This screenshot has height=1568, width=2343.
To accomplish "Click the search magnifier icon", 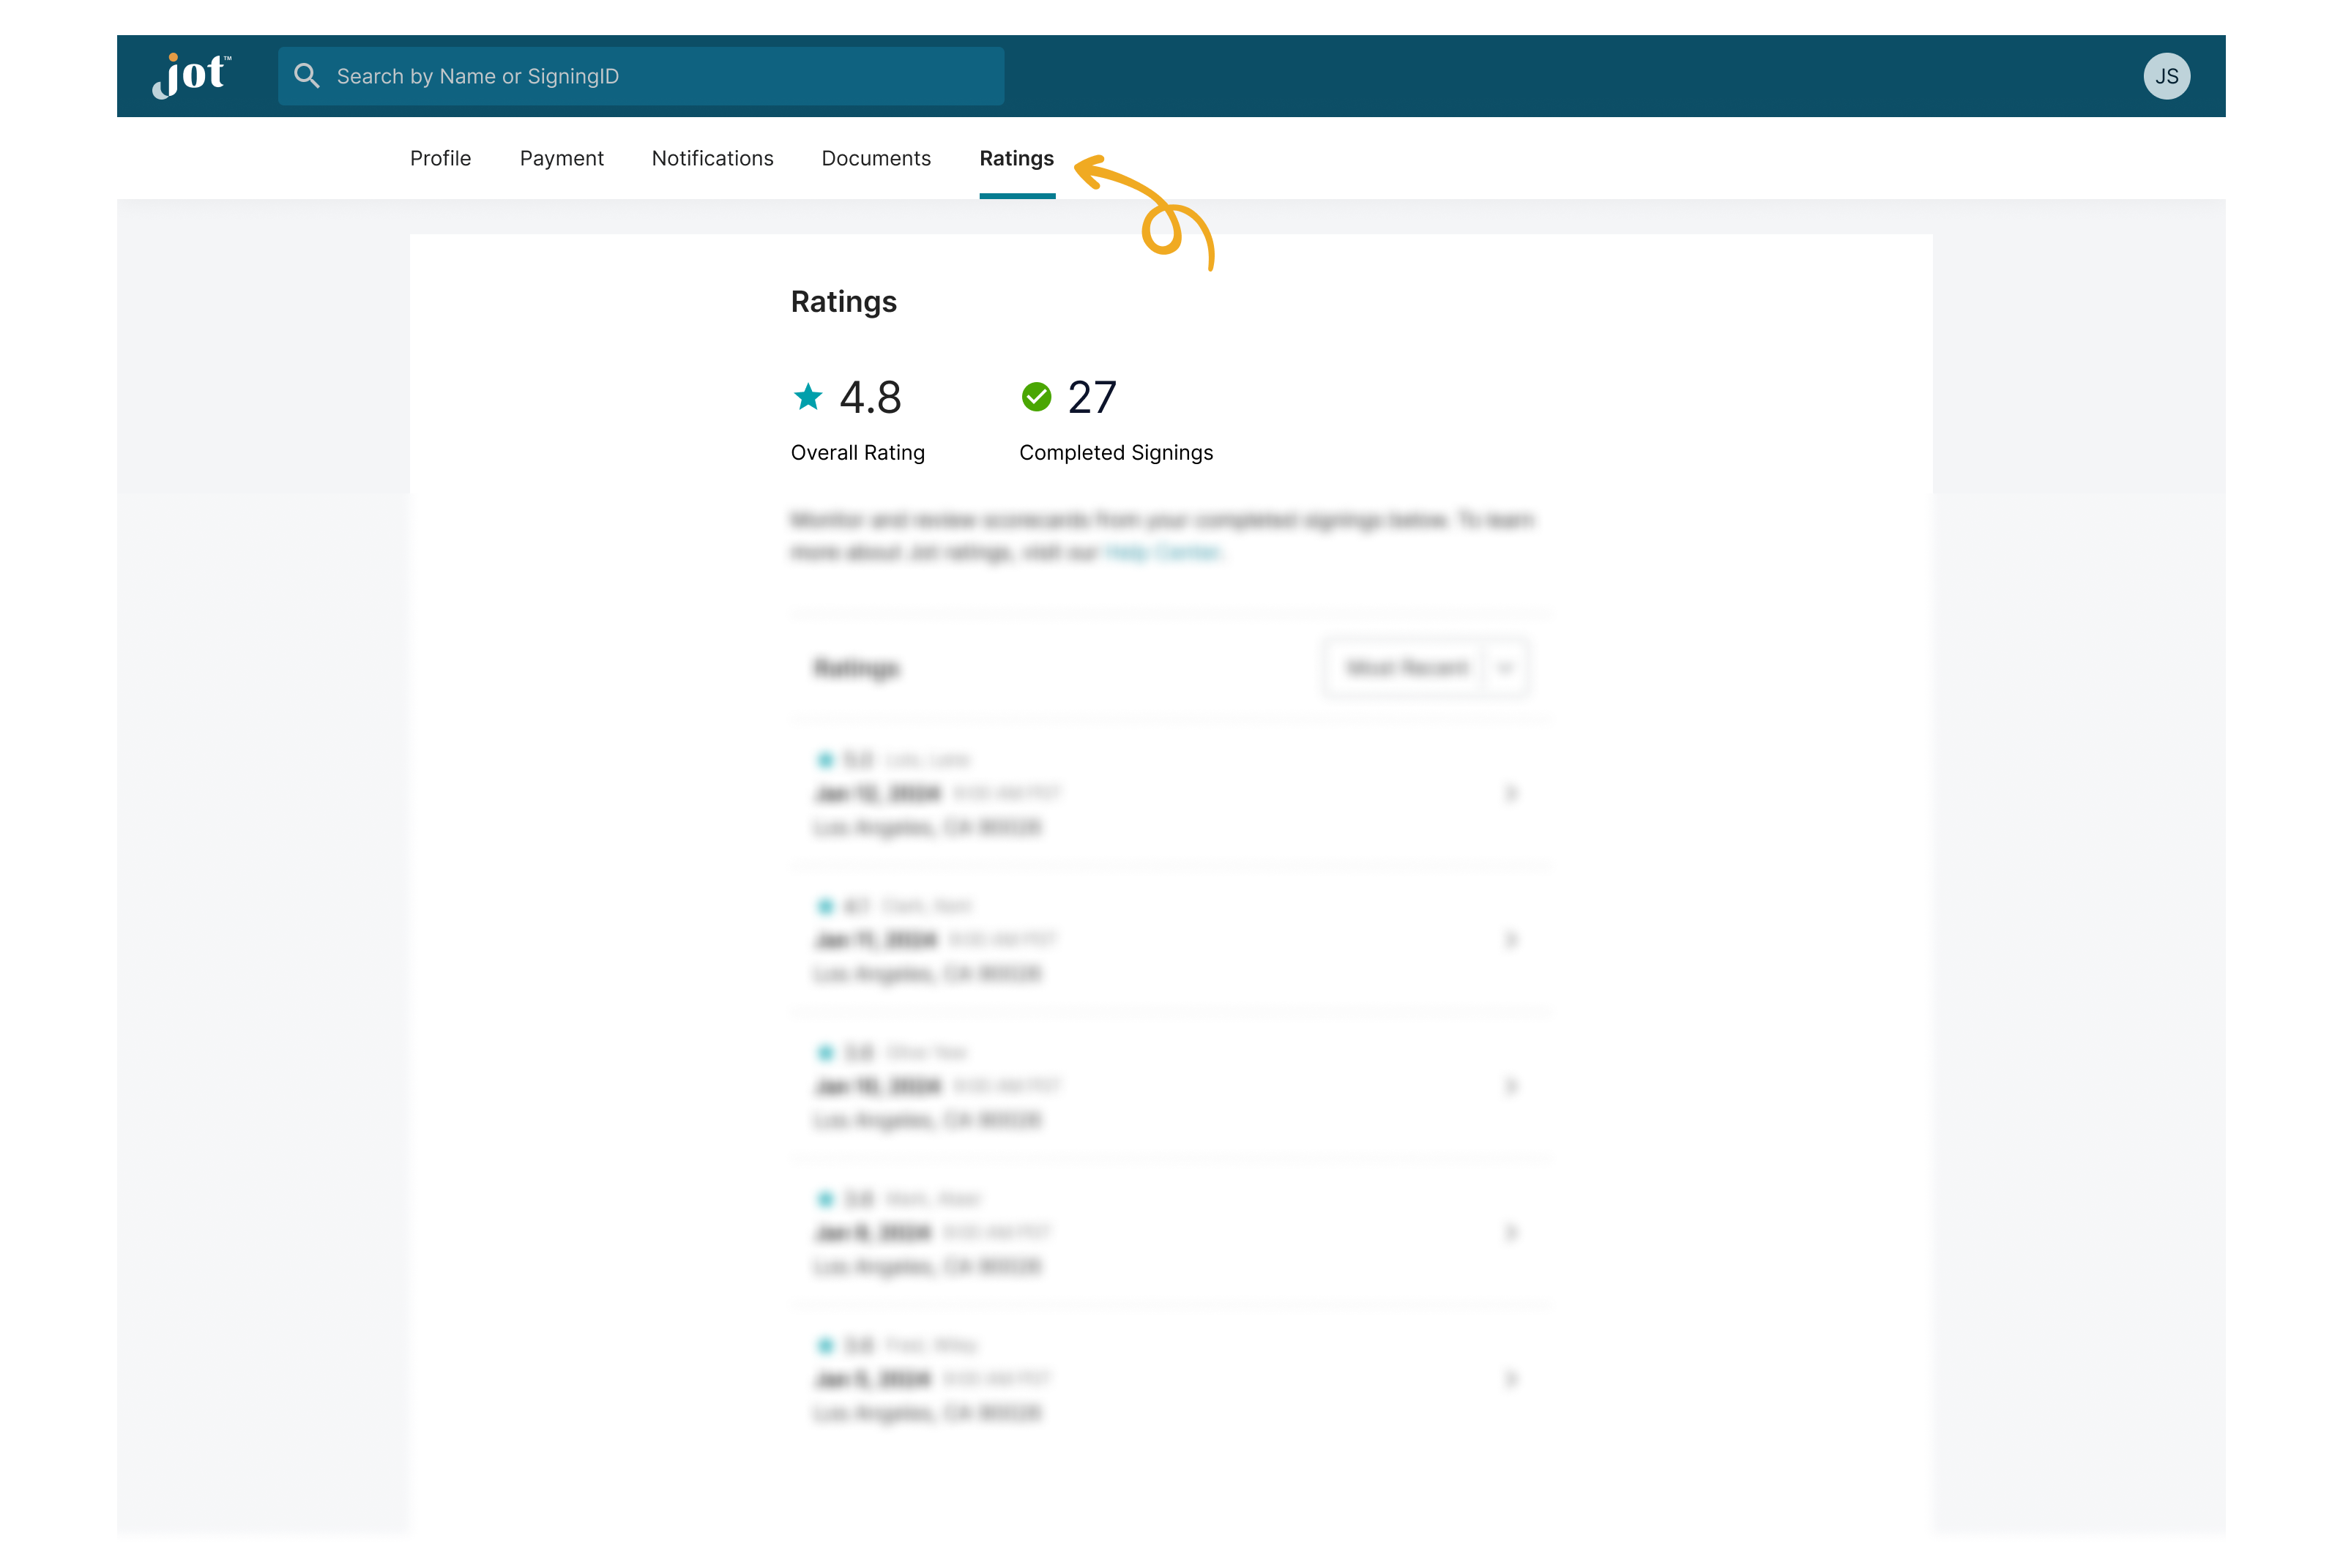I will tap(306, 75).
